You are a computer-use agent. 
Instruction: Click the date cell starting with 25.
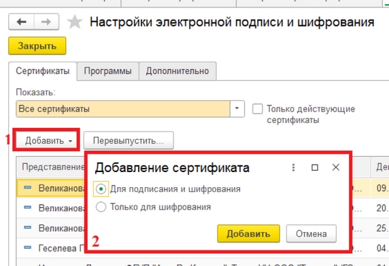point(380,228)
